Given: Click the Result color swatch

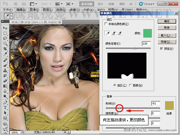Looking at the screenshot, I should [x=169, y=105].
